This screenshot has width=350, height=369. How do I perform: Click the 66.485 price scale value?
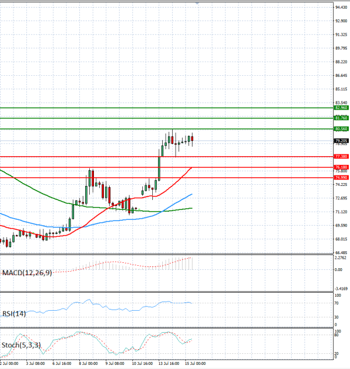tap(341, 253)
